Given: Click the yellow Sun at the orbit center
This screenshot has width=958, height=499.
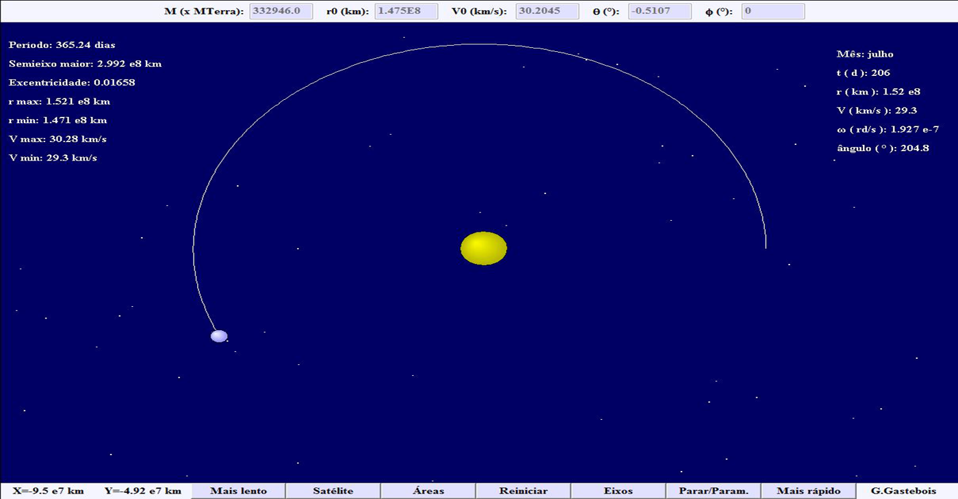Looking at the screenshot, I should [483, 248].
